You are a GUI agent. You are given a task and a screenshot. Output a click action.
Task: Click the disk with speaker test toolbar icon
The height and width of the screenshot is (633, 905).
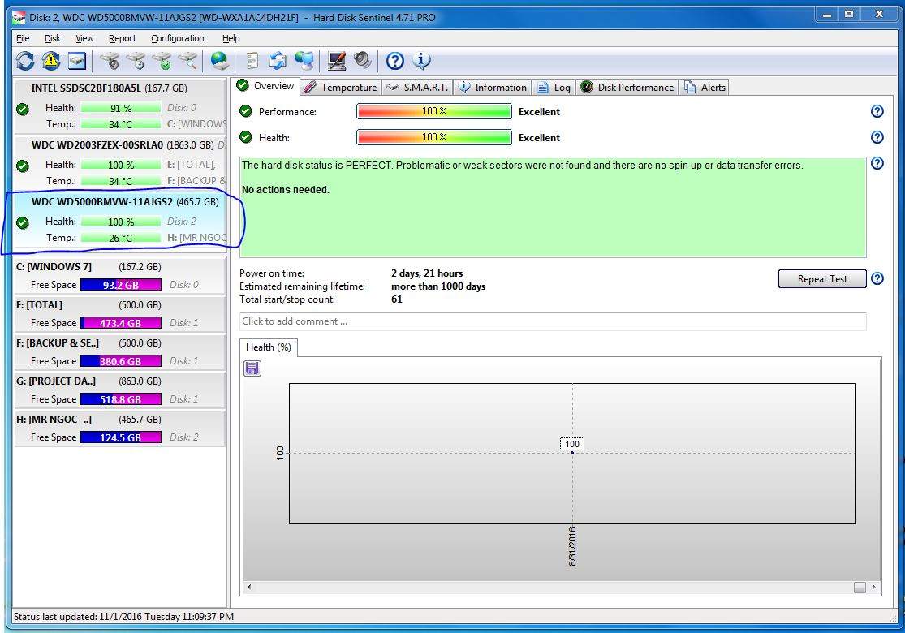(110, 61)
